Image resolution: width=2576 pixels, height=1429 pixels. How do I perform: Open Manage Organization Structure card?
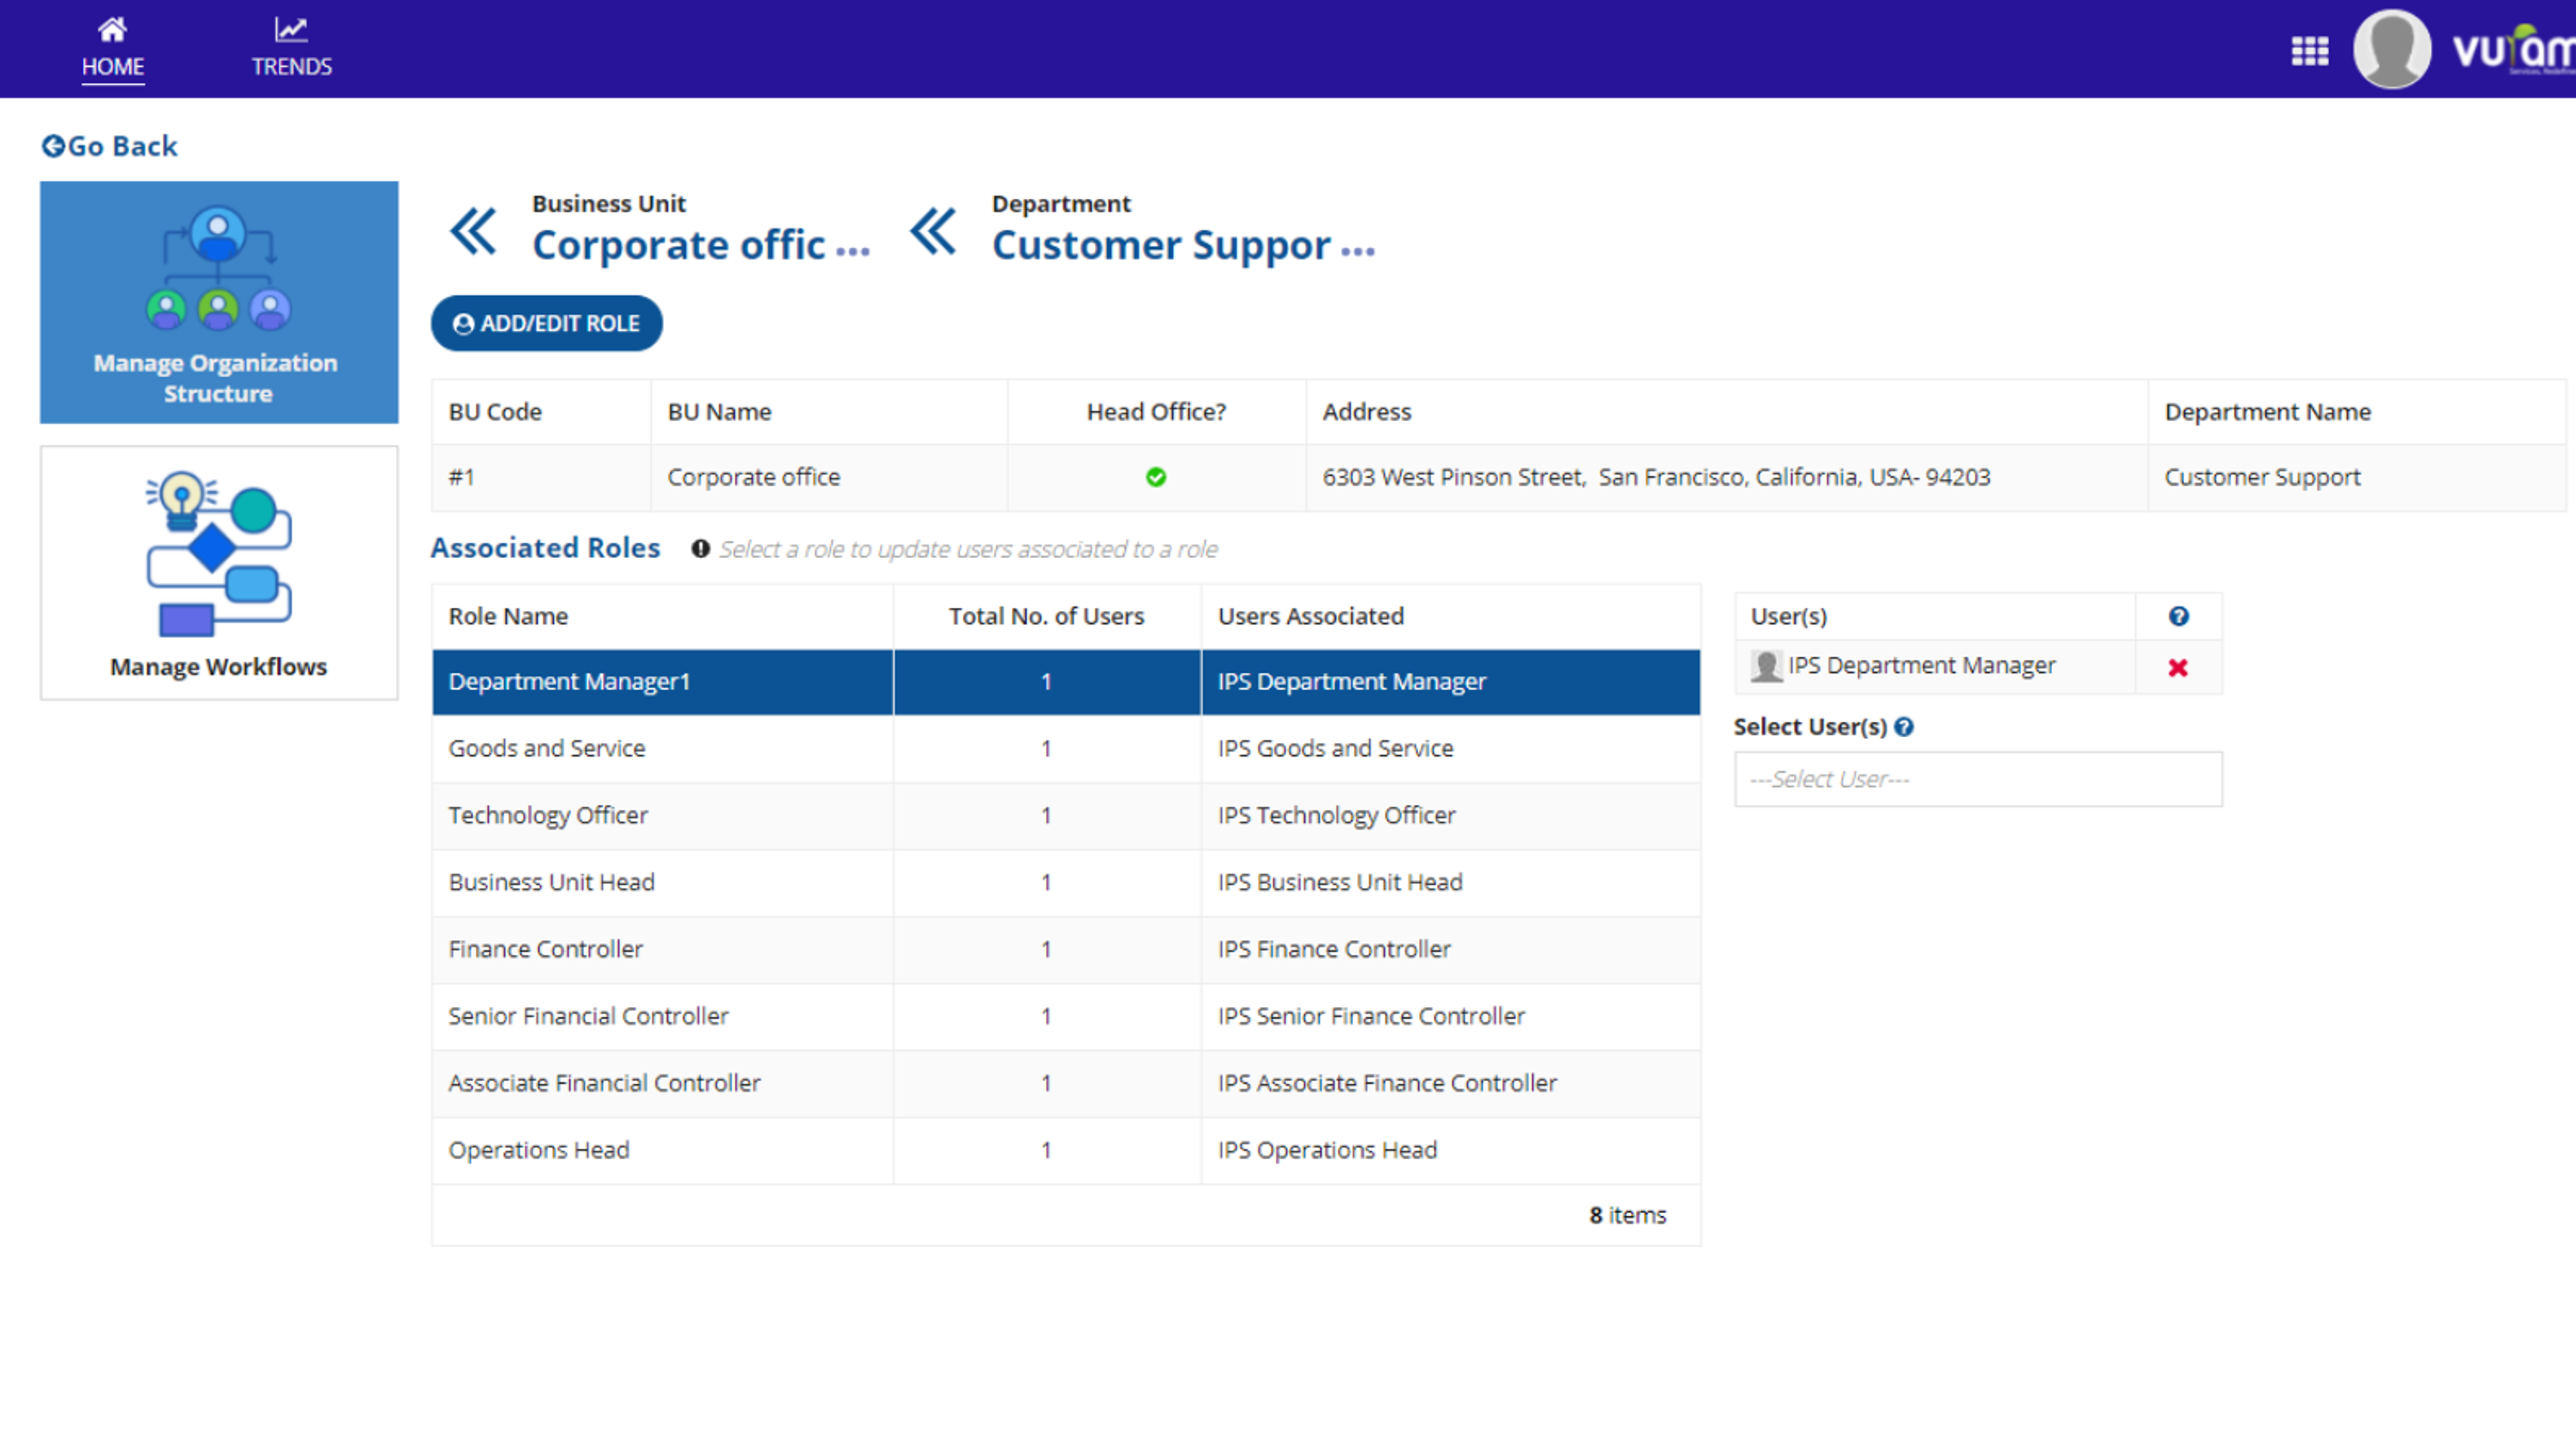pyautogui.click(x=219, y=302)
